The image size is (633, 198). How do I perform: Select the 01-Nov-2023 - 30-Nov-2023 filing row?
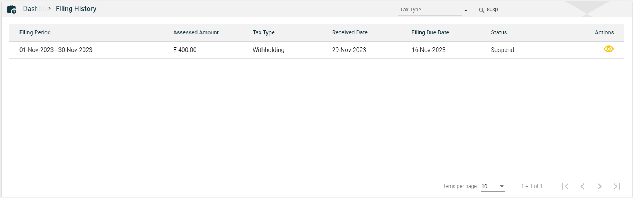coord(56,50)
